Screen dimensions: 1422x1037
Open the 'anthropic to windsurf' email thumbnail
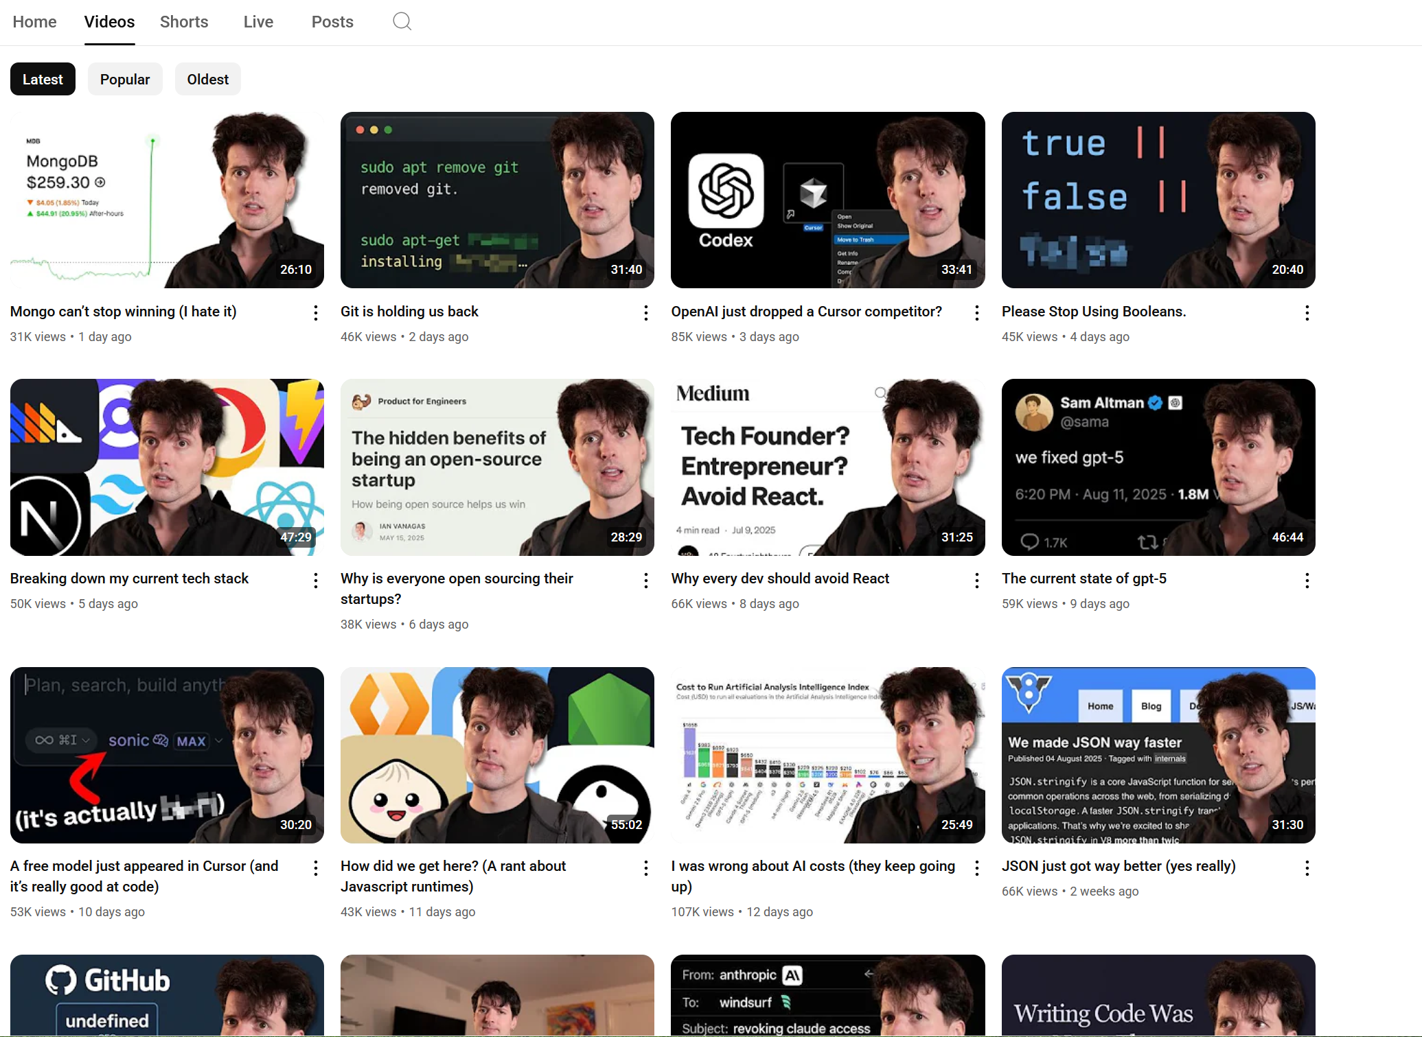[x=827, y=995]
